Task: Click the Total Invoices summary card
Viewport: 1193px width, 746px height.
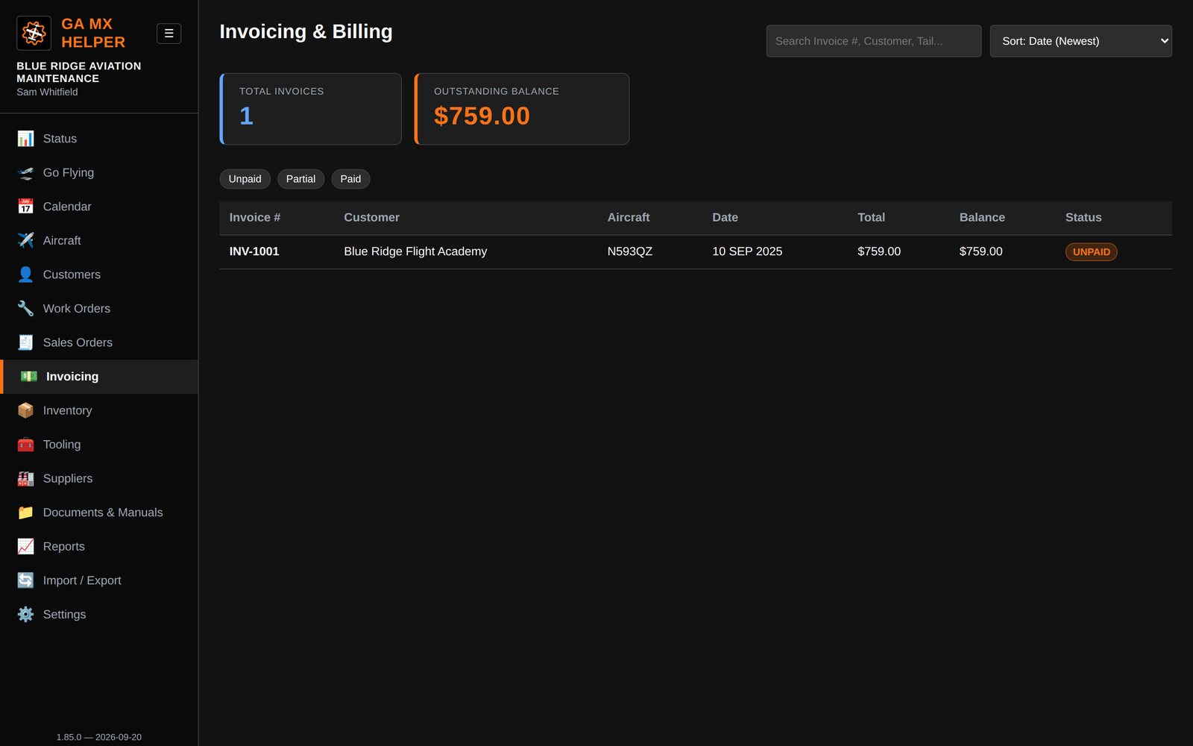Action: 310,109
